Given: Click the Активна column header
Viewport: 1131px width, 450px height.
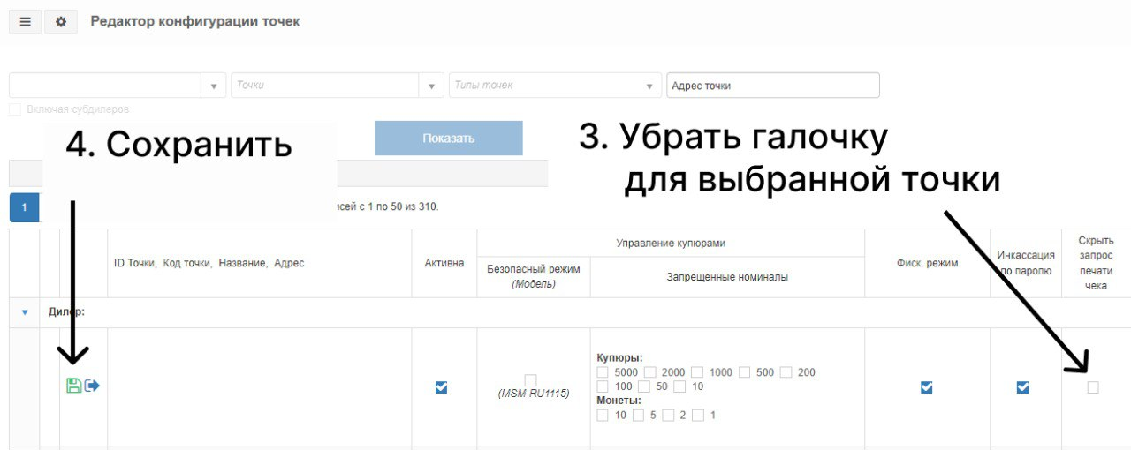Looking at the screenshot, I should coord(444,263).
